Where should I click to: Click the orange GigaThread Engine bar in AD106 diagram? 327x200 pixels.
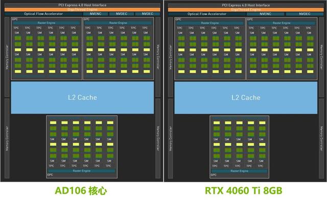point(82,10)
